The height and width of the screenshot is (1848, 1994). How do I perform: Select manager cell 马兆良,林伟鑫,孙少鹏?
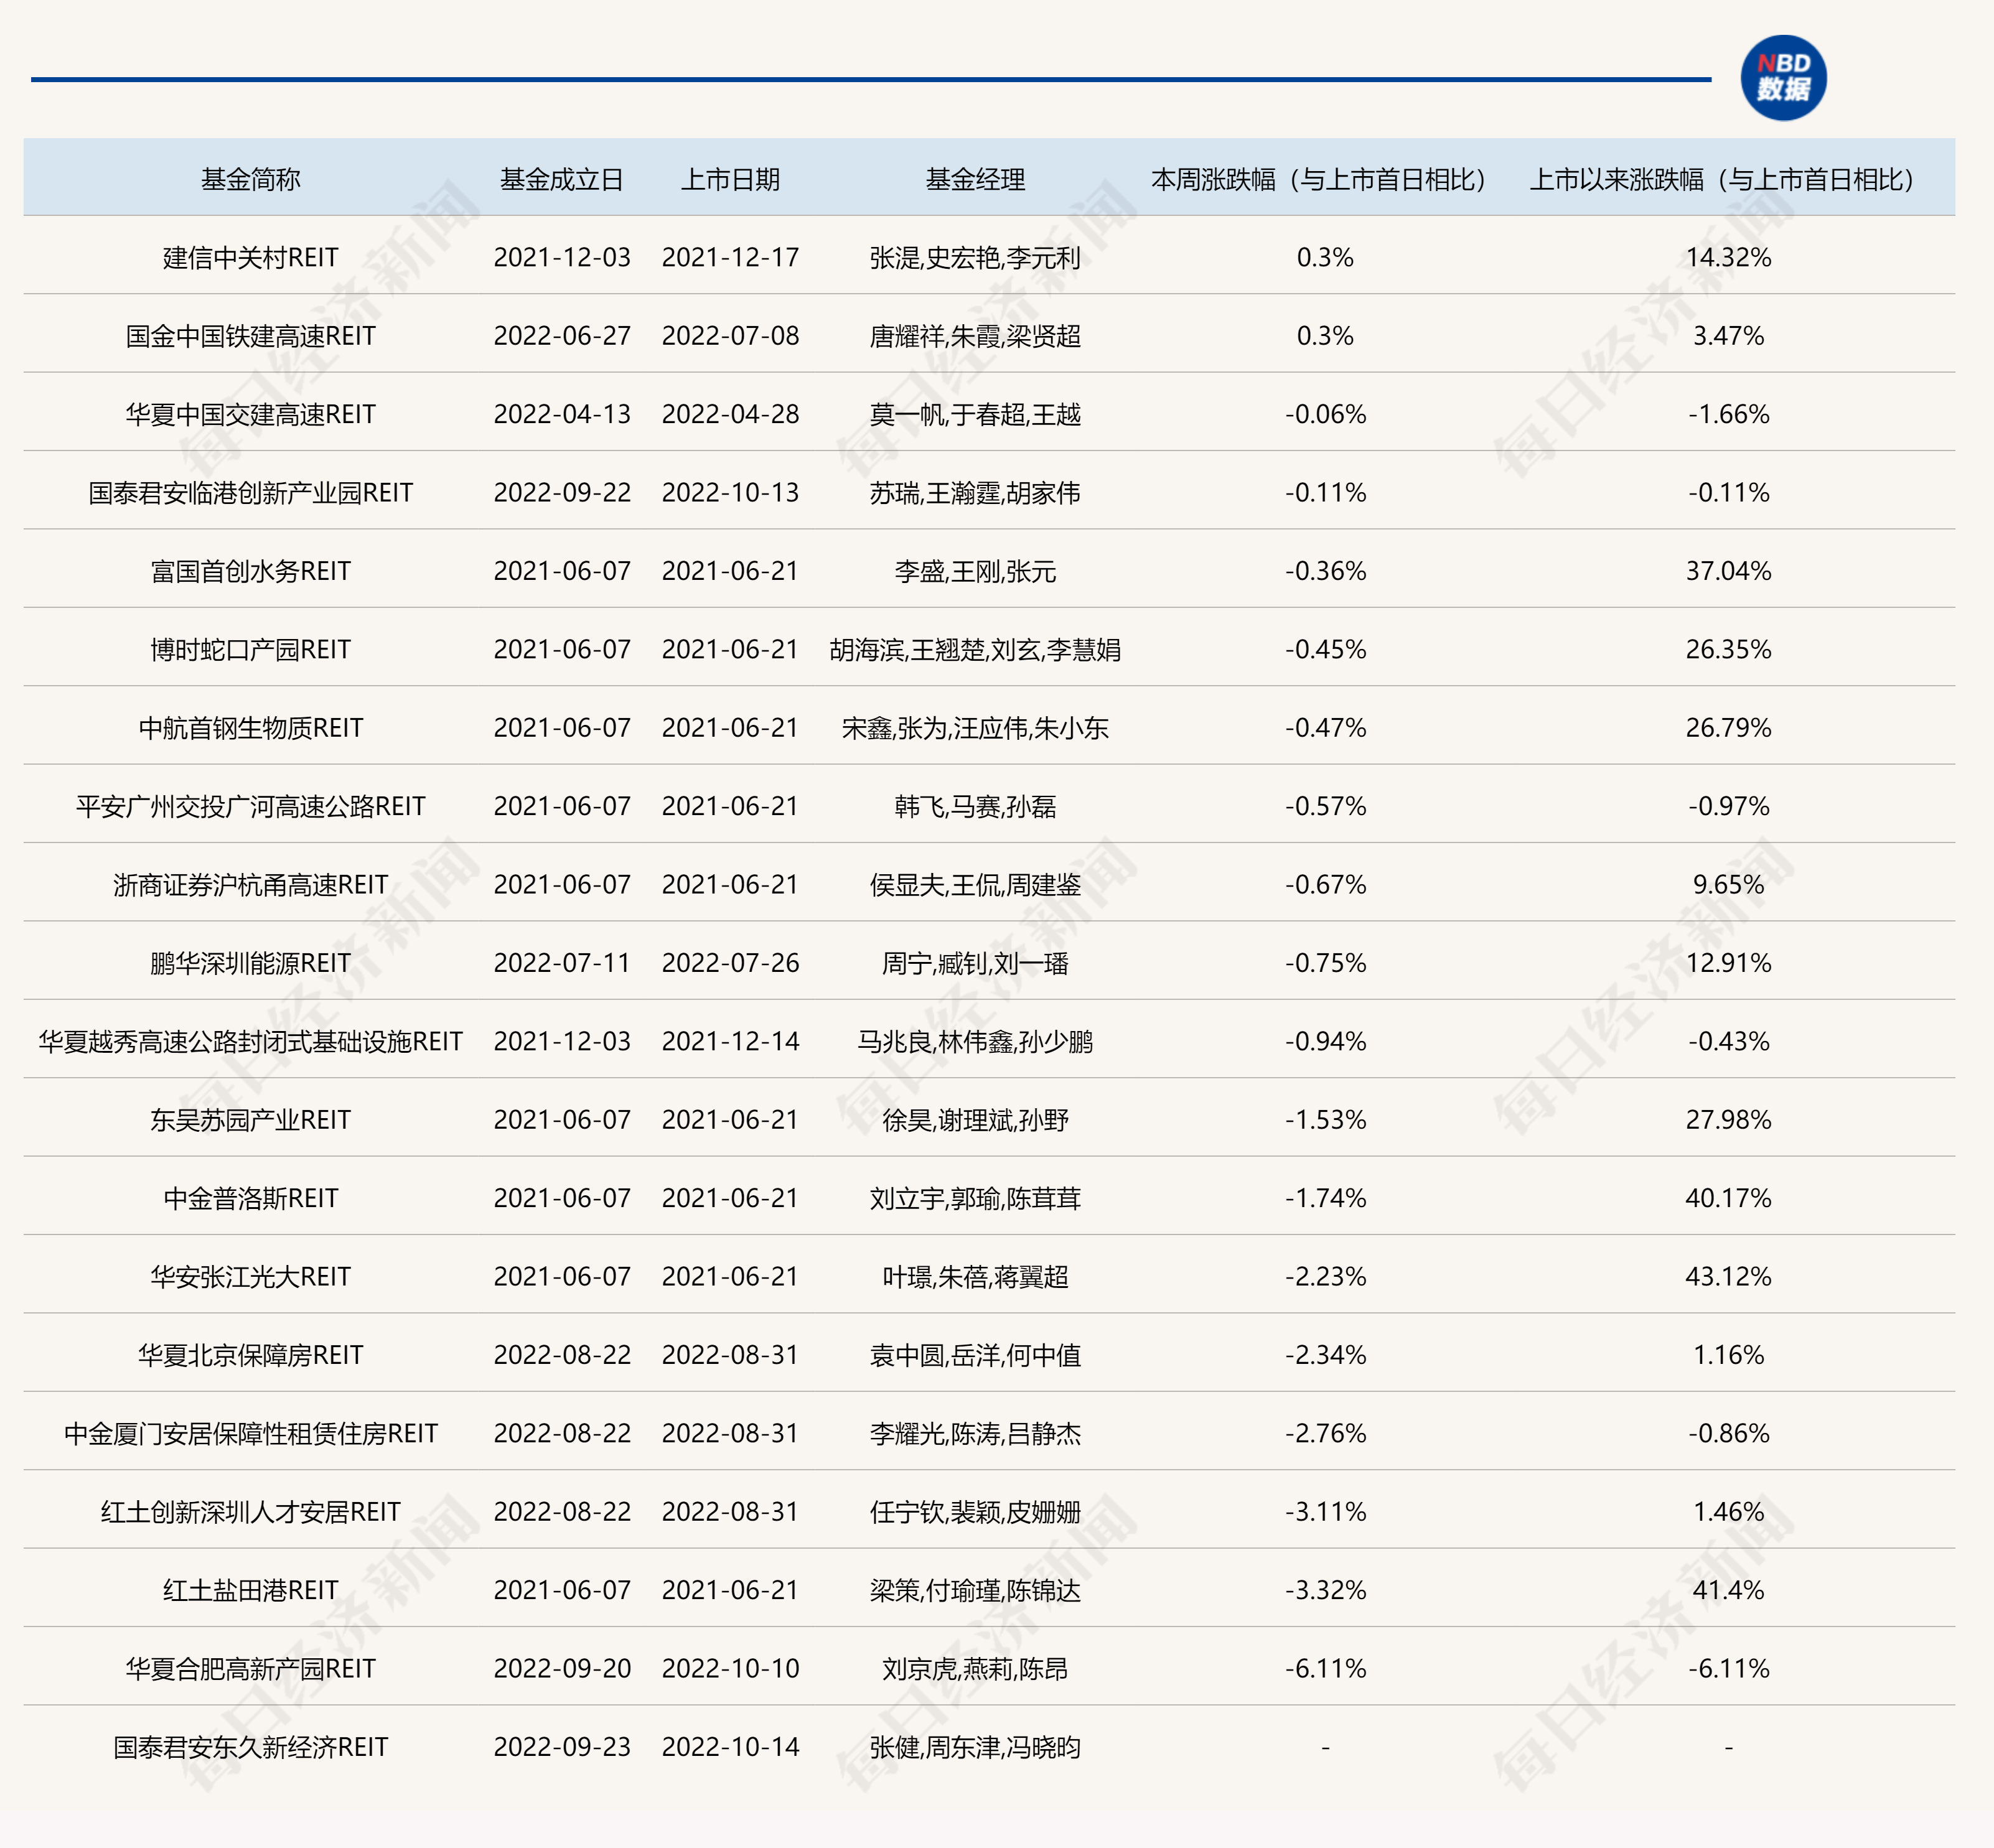(975, 1042)
